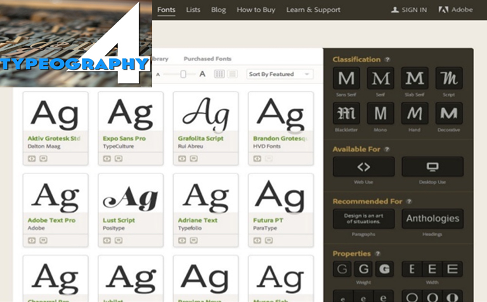Click desktop icon on Adobe Text Pro card
487x302 pixels.
[x=43, y=241]
